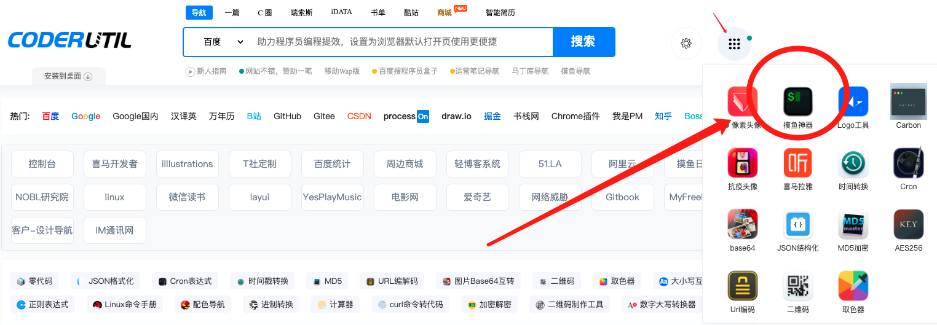Open the JSON格式化 tool tag
This screenshot has width=937, height=325.
105,281
